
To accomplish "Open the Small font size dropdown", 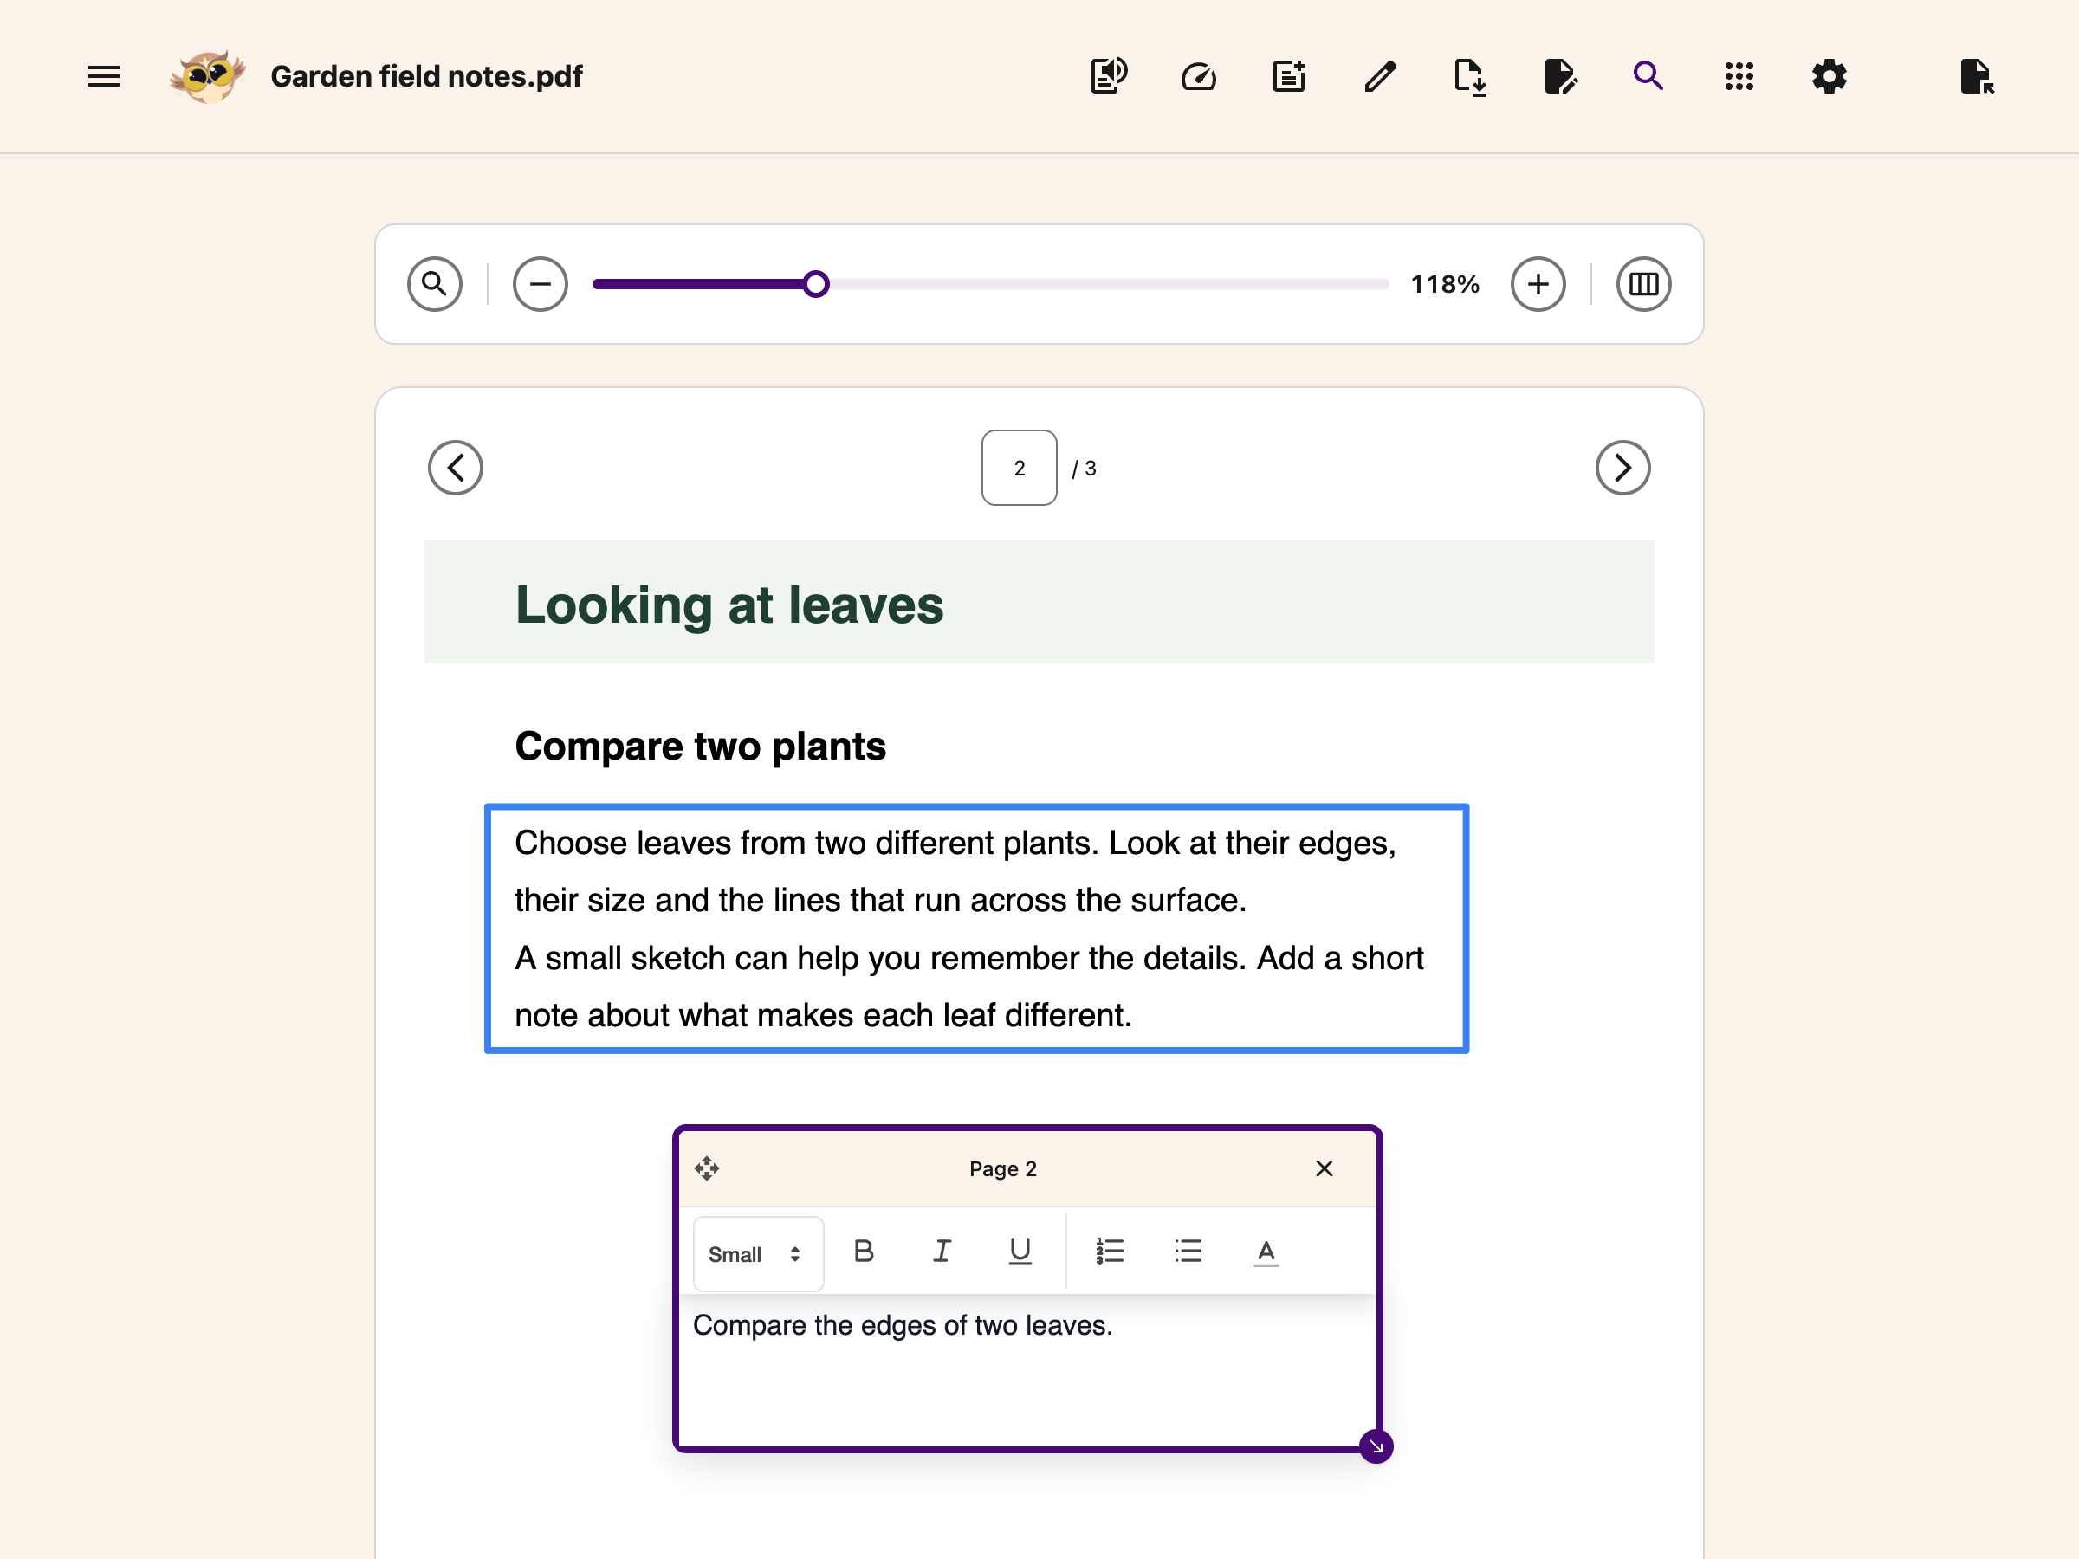I will 758,1253.
